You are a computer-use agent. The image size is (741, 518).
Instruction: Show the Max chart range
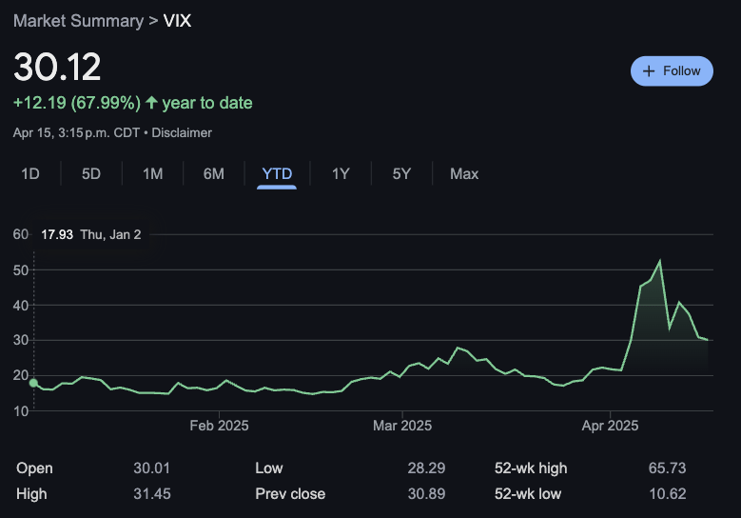[464, 173]
